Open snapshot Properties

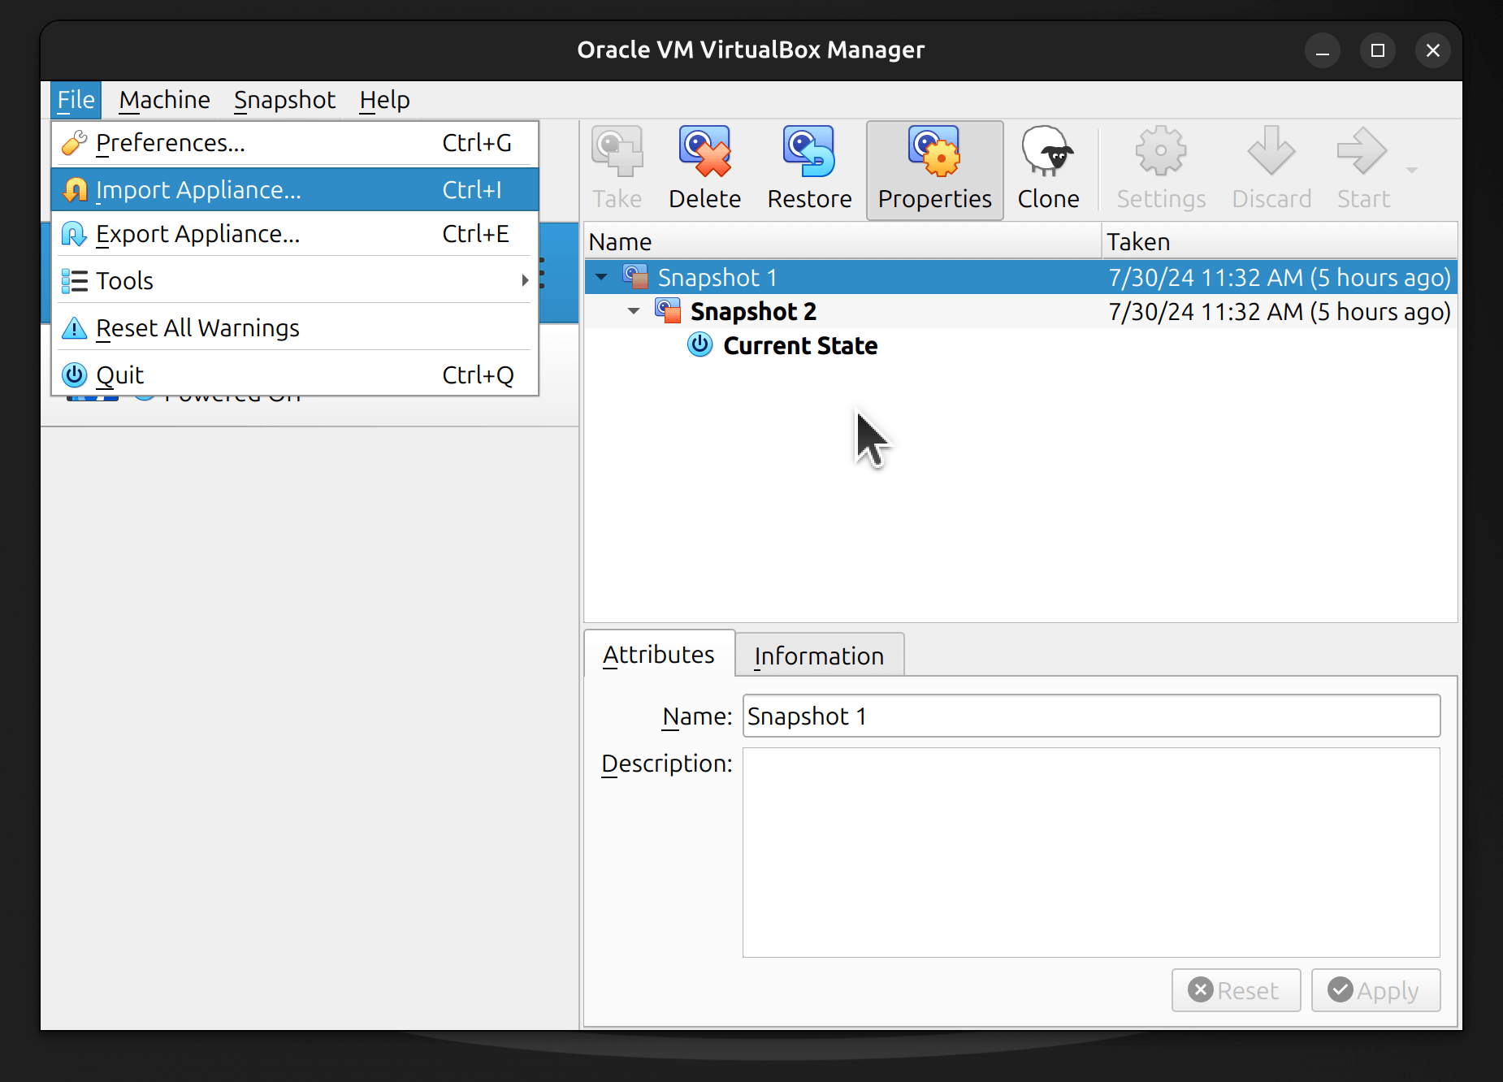[934, 167]
